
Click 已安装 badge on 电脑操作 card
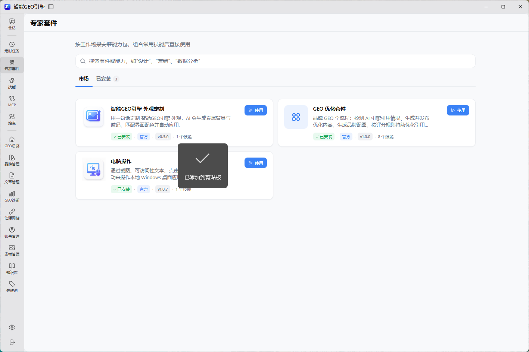(121, 189)
